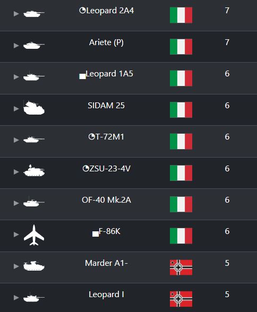Expand the OF-40 Mk.2A row arrow
257x312 pixels.
point(16,203)
